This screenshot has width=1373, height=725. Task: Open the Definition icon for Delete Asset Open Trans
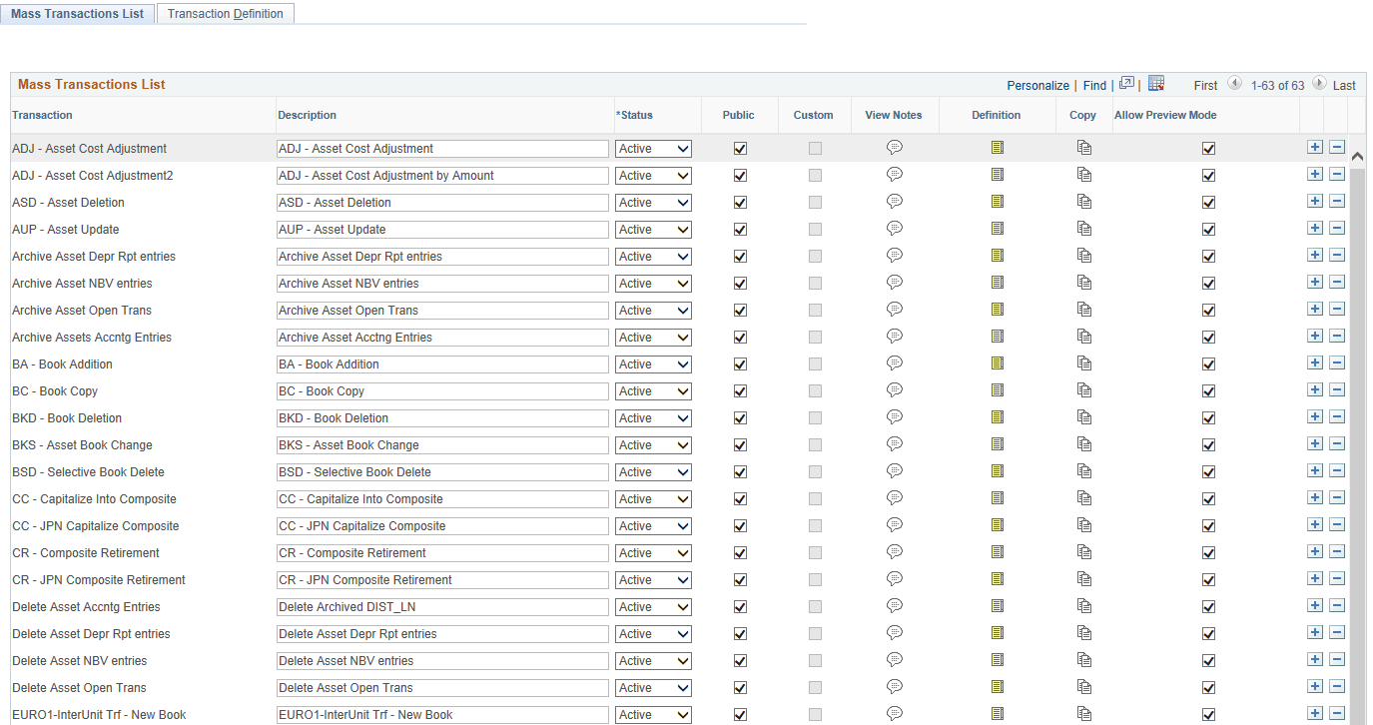(x=996, y=686)
